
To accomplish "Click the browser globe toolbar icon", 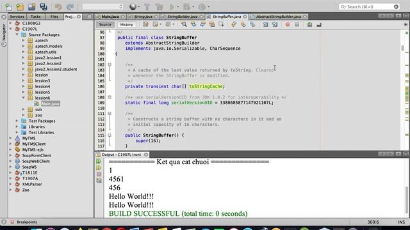I will [133, 6].
